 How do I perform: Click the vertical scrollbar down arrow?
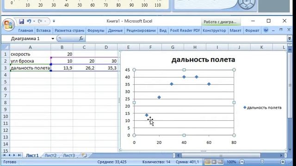point(290,150)
